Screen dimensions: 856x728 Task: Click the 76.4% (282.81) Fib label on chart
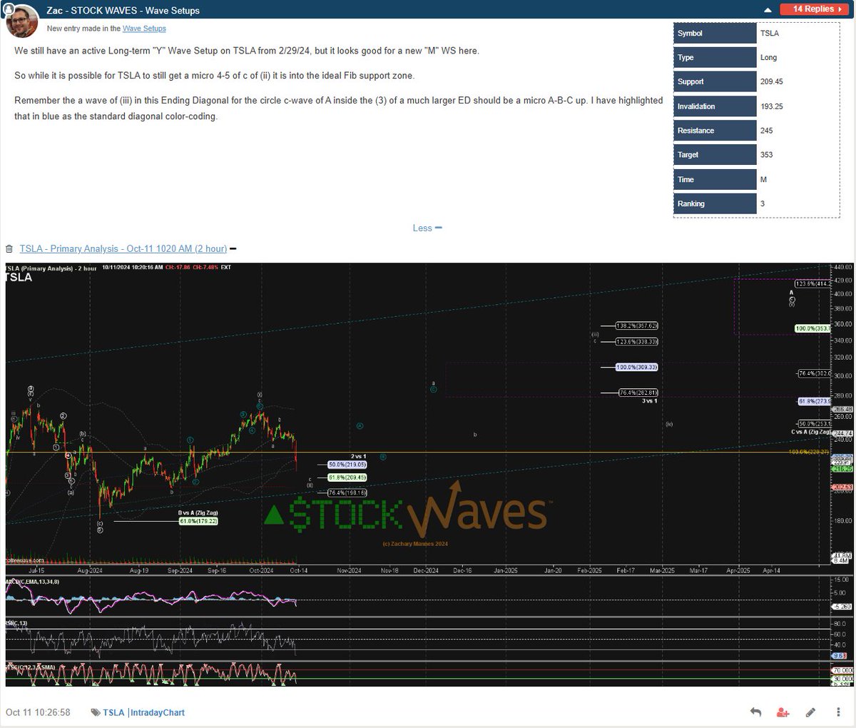point(638,393)
